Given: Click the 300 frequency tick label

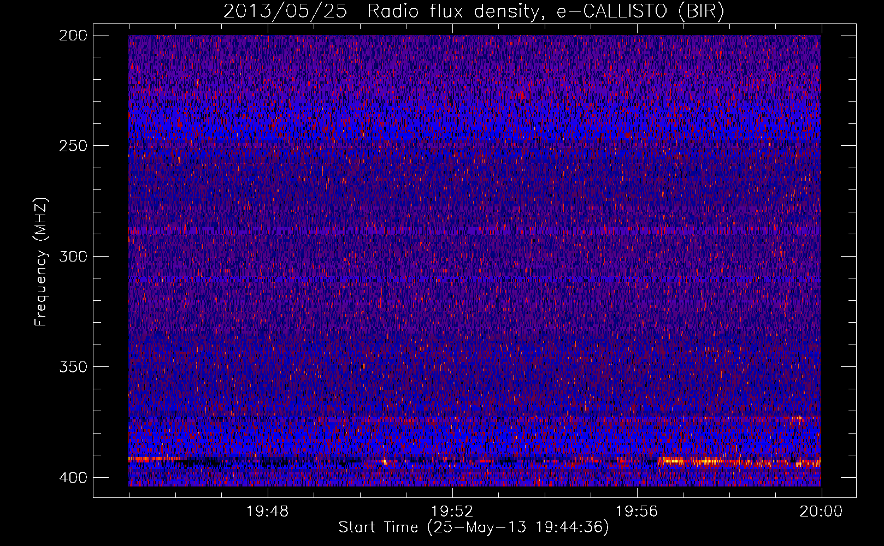Looking at the screenshot, I should [x=73, y=256].
